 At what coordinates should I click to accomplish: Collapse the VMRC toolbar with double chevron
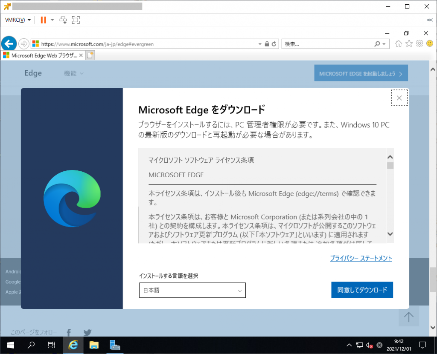coord(429,20)
